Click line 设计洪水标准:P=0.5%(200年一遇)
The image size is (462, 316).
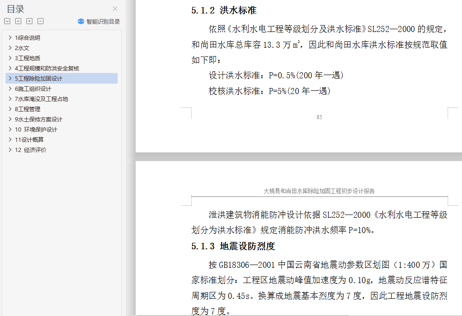(276, 76)
